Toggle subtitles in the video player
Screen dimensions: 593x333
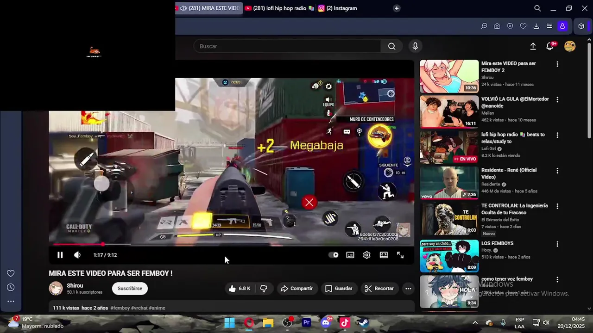click(350, 255)
